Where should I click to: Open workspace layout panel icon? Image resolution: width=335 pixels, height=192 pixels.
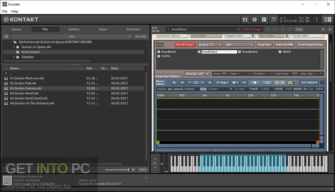(x=264, y=19)
